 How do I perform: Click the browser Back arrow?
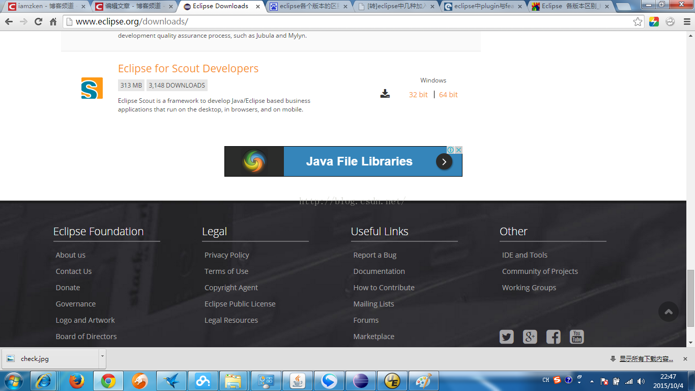point(9,22)
